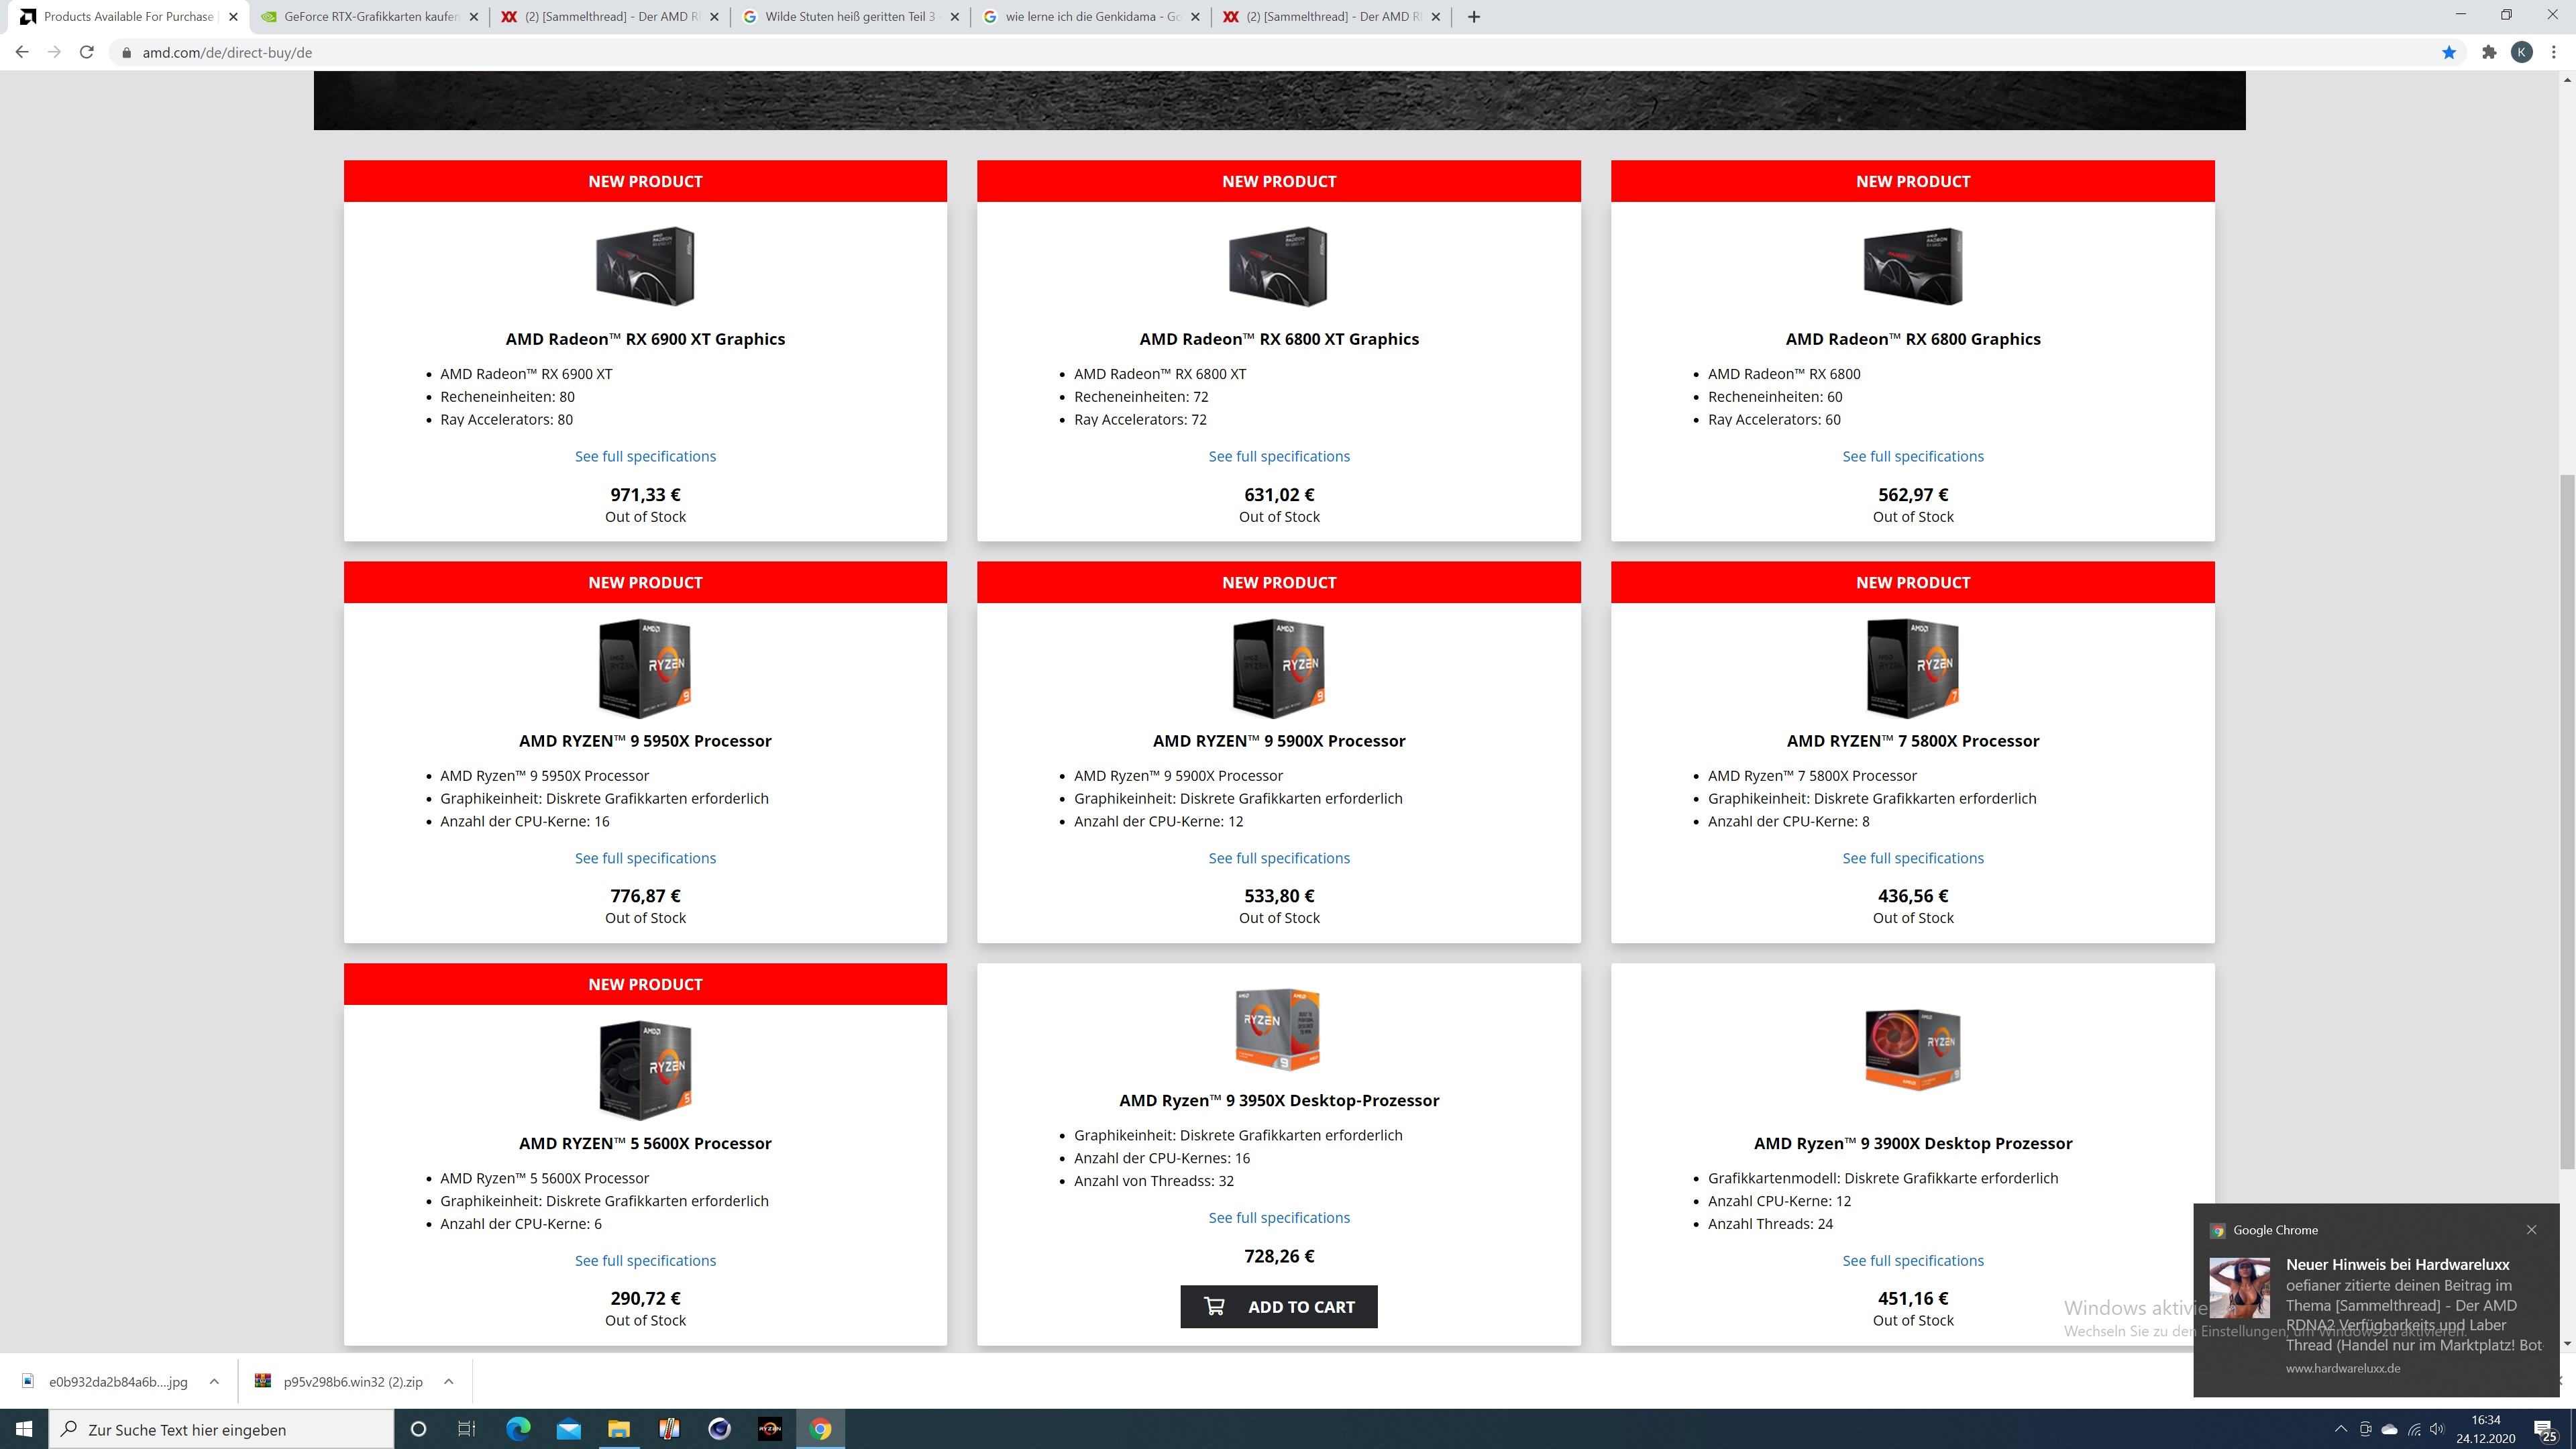Open a new tab with the plus button
2576x1449 pixels.
click(x=1473, y=16)
